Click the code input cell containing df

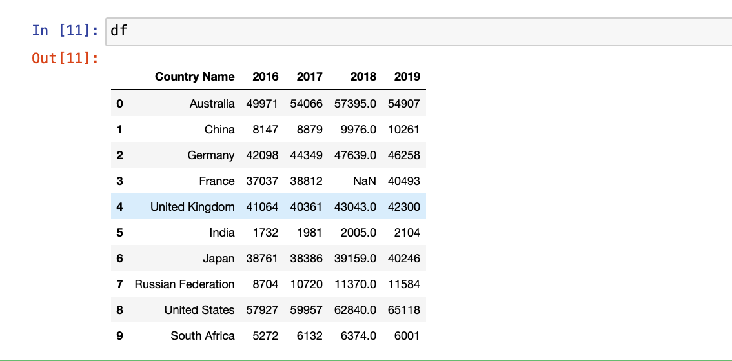(419, 32)
